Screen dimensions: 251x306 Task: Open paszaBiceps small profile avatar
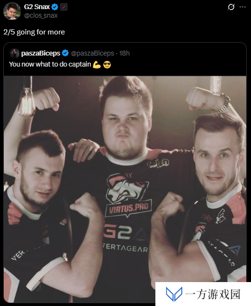point(14,53)
